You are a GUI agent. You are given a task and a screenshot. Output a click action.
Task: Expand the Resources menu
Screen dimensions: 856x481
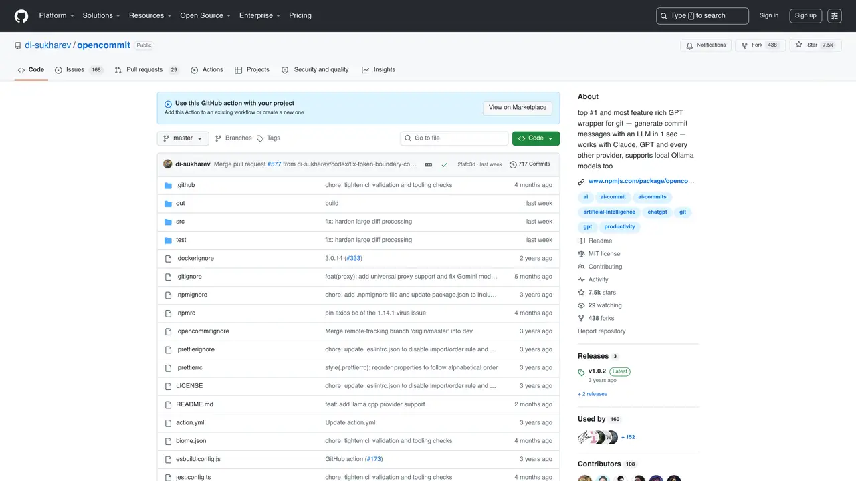coord(150,15)
